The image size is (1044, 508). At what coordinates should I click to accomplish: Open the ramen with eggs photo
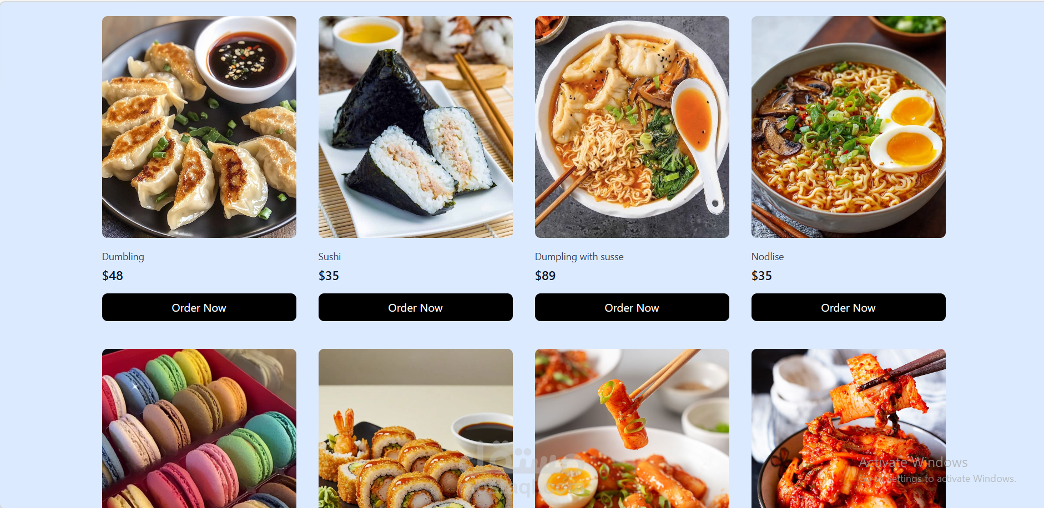848,127
